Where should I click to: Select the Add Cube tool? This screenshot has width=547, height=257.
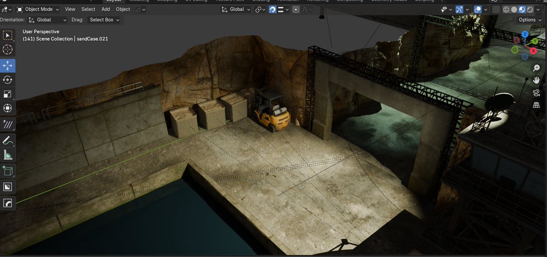click(x=8, y=171)
